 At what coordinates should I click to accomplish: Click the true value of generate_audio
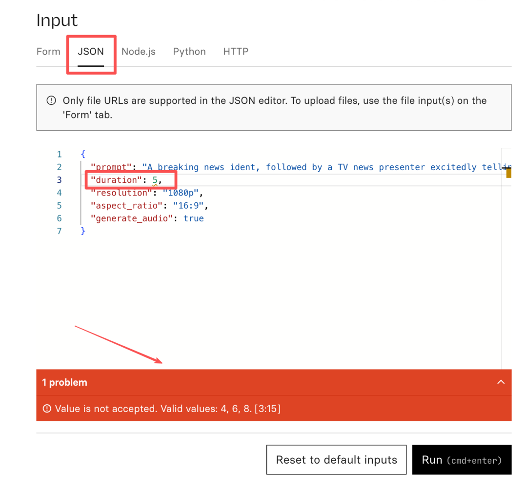pos(193,218)
